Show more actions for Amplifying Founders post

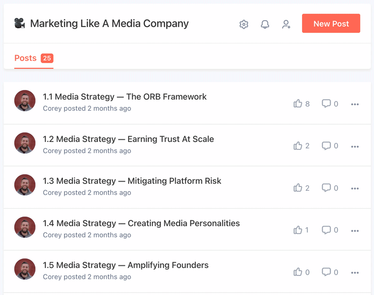(x=355, y=273)
